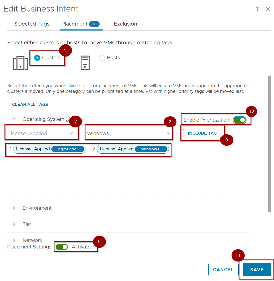Edit Operating System category with pencil icon

click(x=68, y=119)
